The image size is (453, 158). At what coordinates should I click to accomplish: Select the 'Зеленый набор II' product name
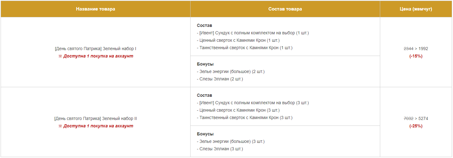click(95, 118)
